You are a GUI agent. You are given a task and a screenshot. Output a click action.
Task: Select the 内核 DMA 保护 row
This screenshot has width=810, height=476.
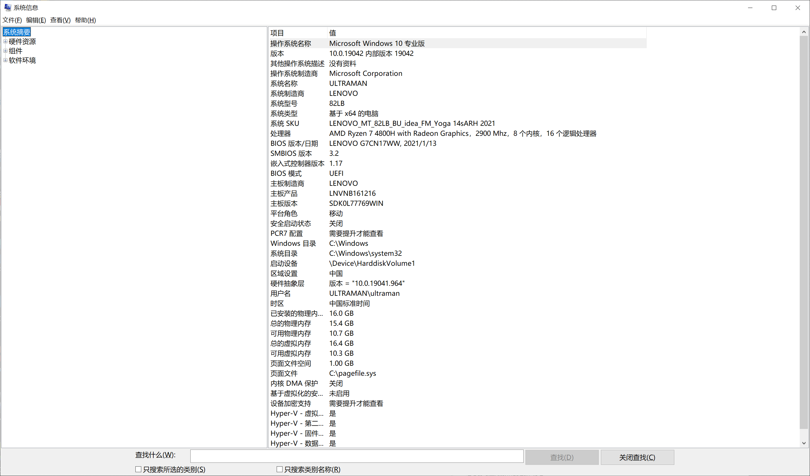tap(457, 383)
